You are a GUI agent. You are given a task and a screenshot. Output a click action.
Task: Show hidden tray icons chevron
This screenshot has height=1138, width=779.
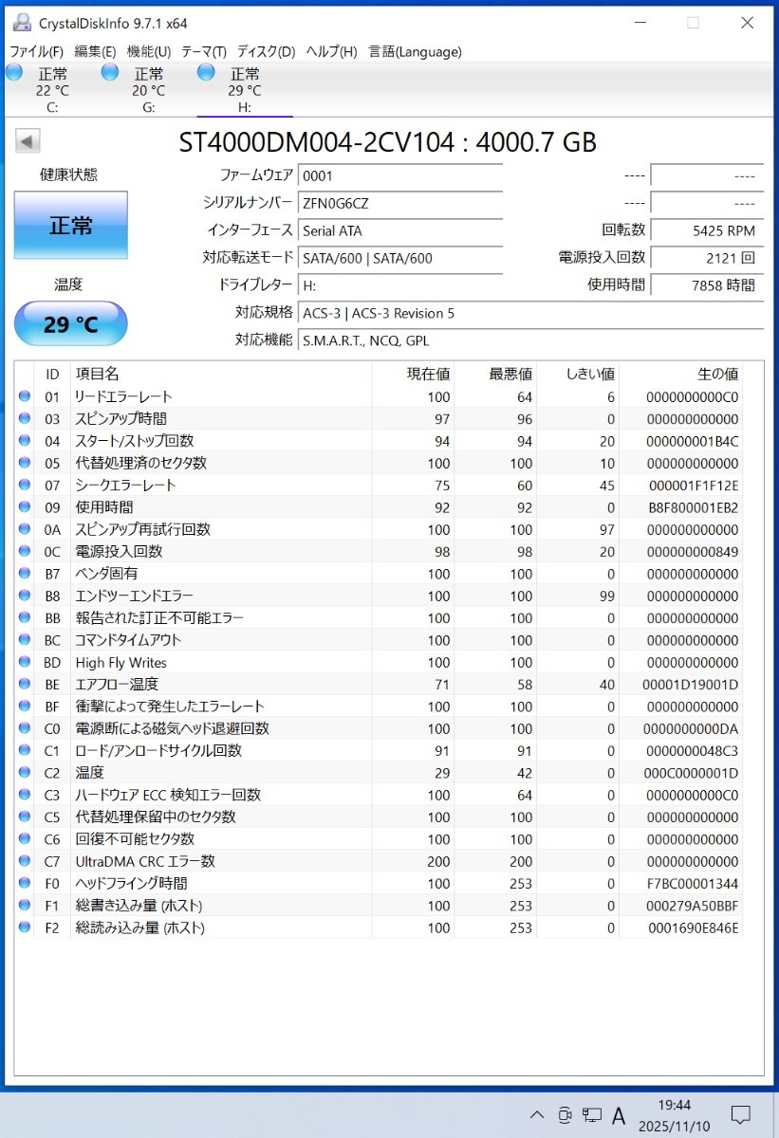click(537, 1114)
